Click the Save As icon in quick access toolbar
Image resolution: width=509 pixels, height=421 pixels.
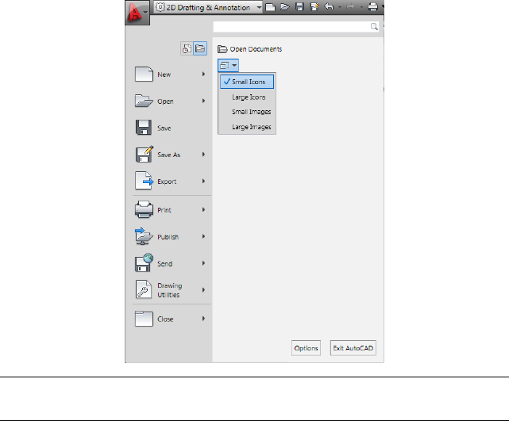point(314,7)
